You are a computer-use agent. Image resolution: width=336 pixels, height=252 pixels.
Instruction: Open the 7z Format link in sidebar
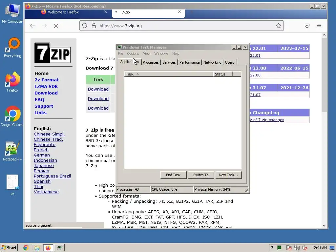tap(47, 80)
